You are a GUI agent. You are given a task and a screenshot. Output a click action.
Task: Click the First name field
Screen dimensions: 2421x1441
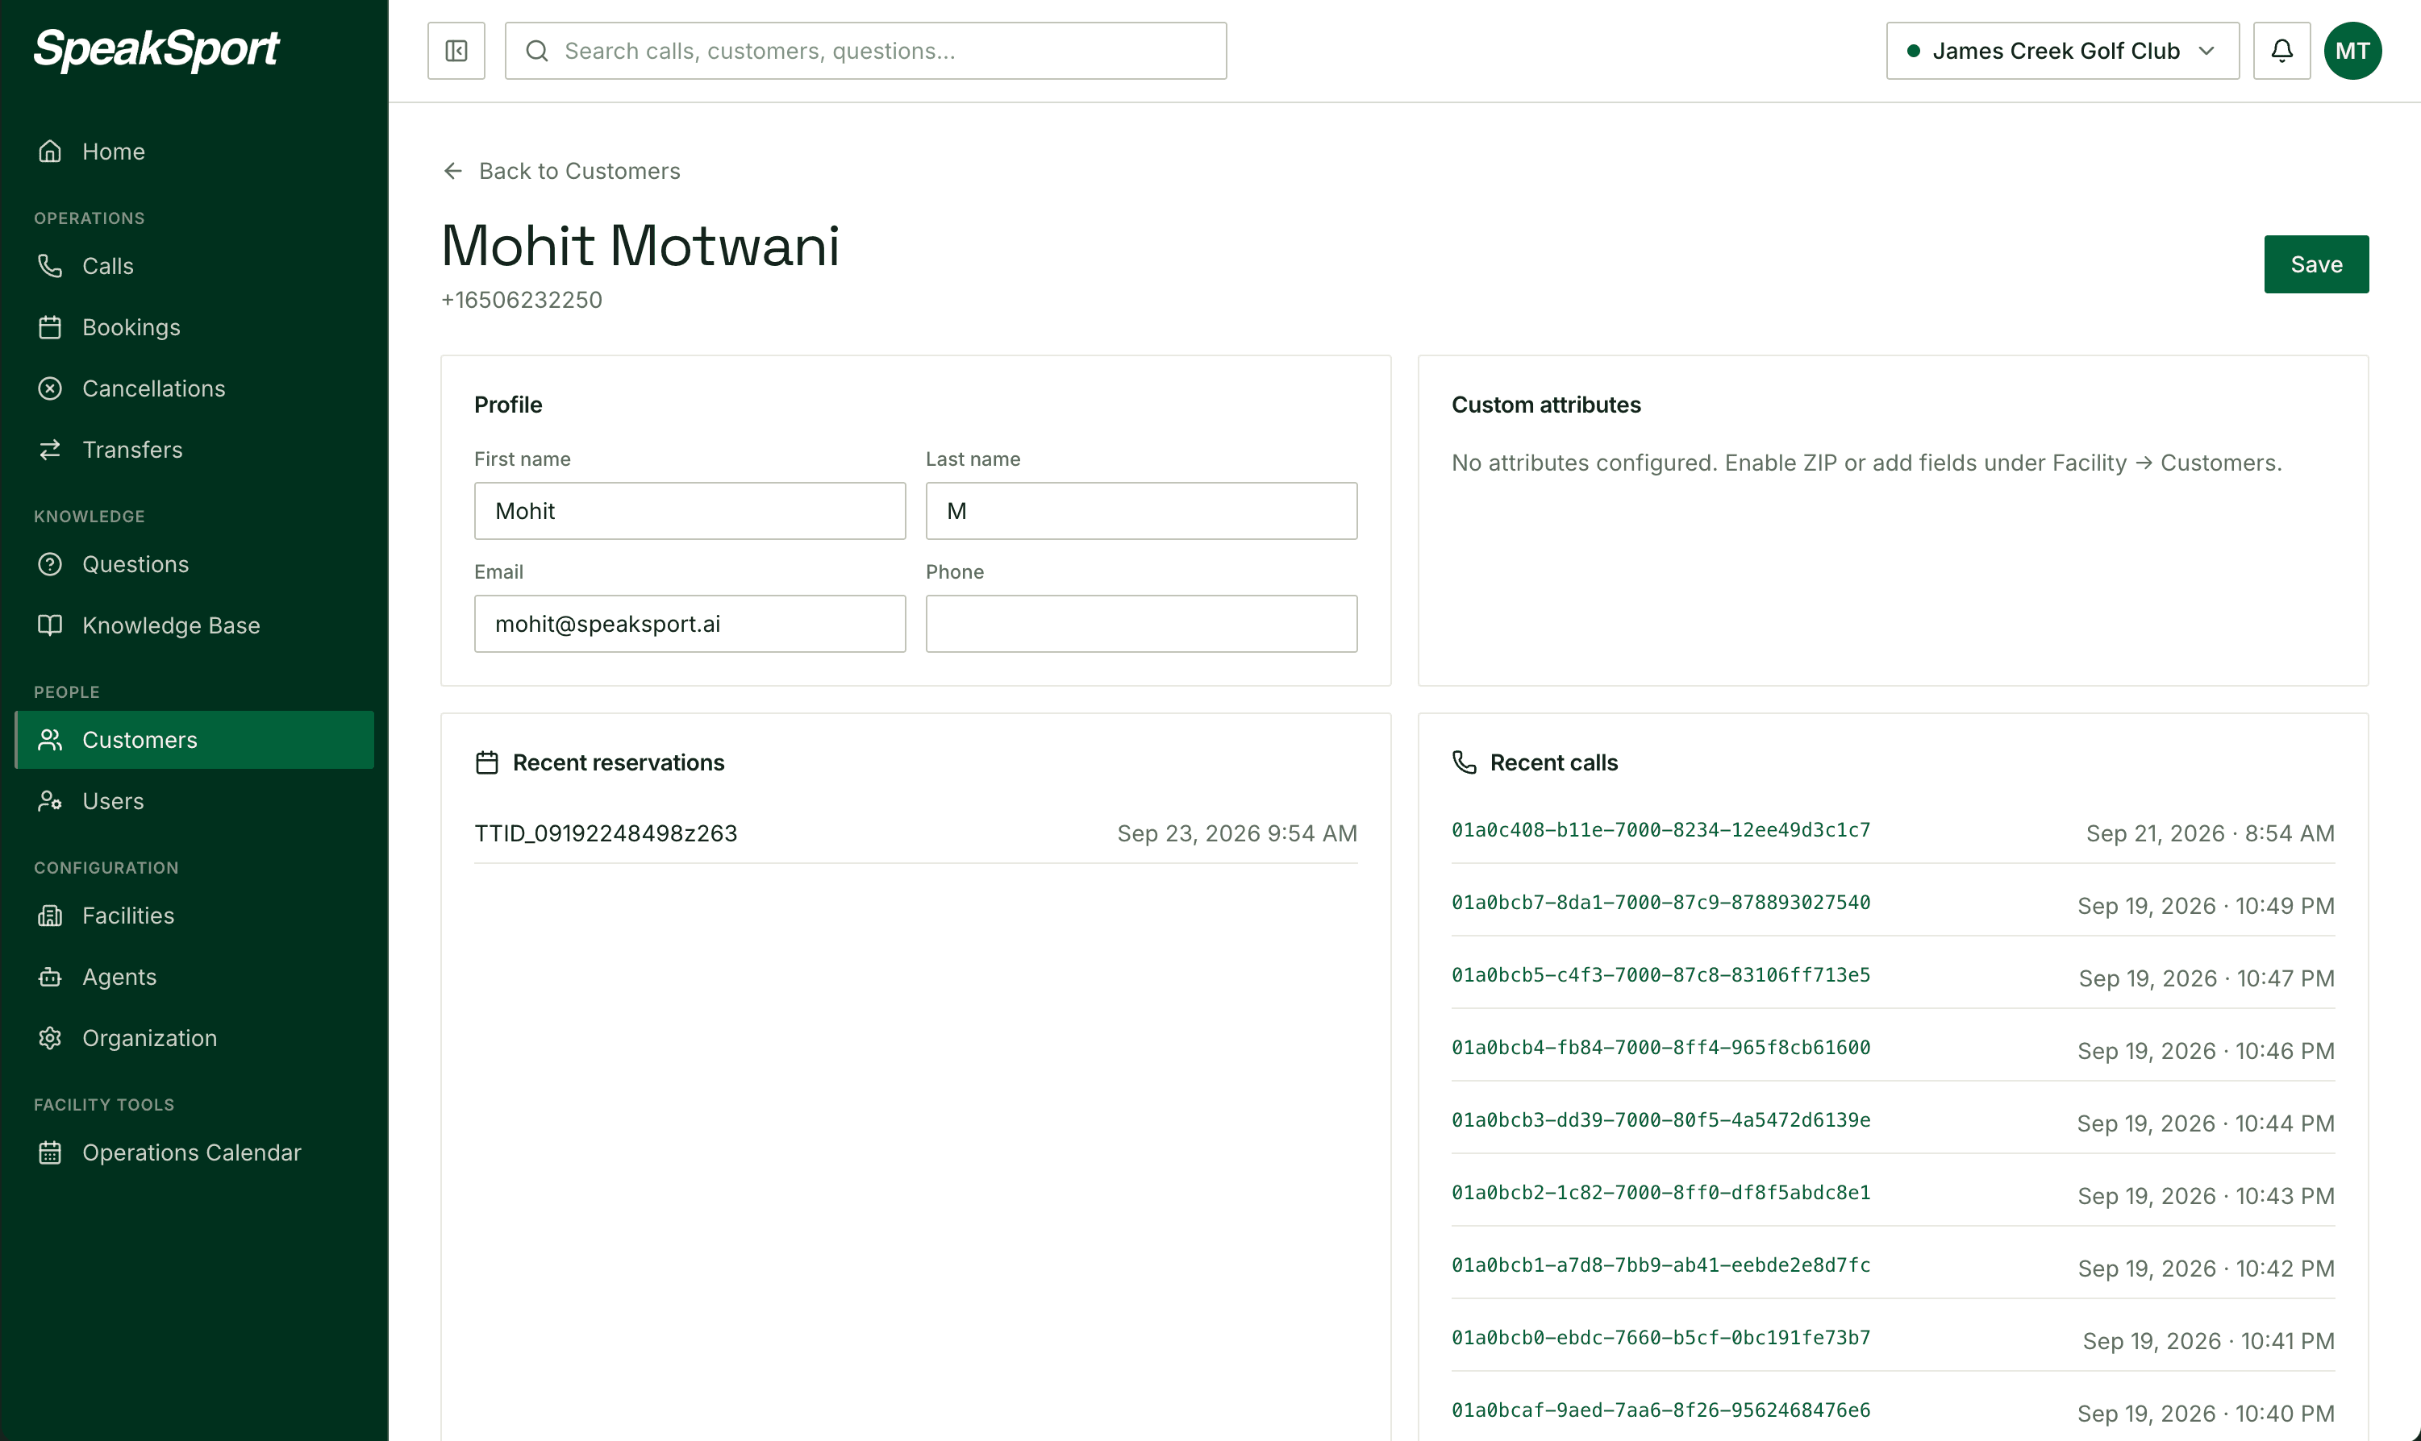[690, 511]
